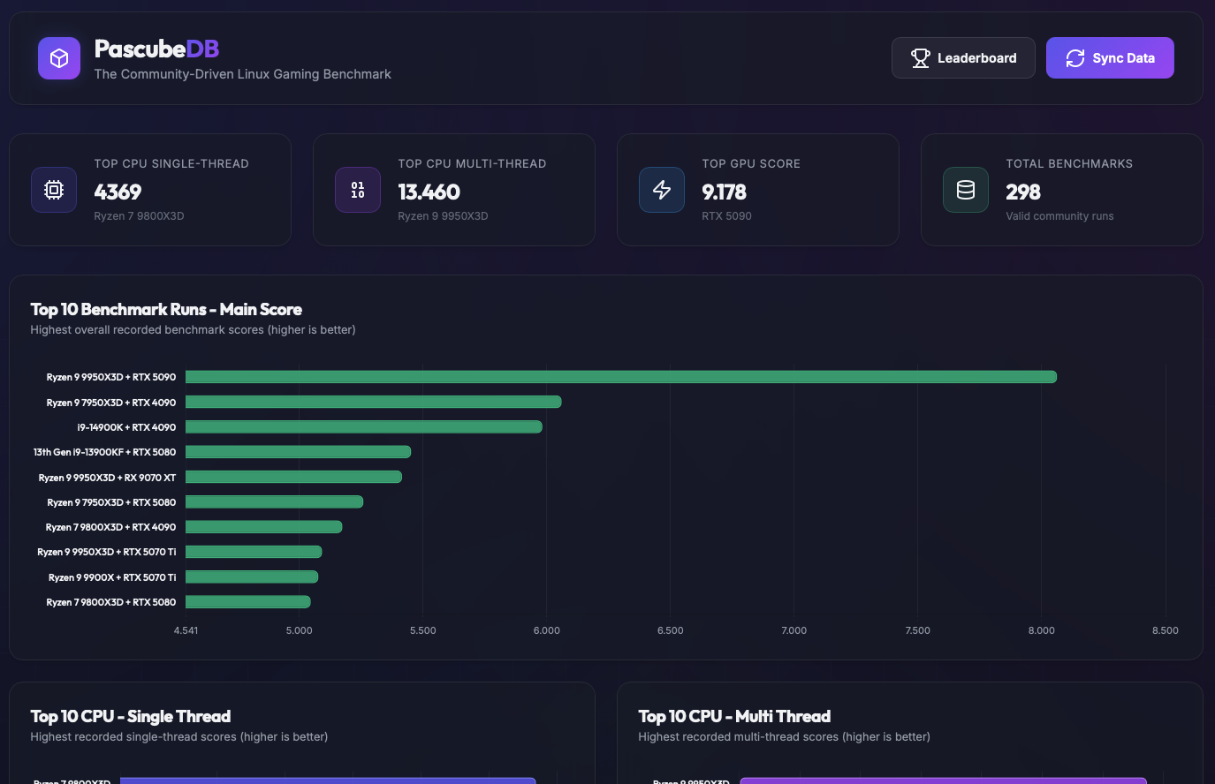The image size is (1215, 784).
Task: Click the binary digits icon for multi-thread
Action: point(358,190)
